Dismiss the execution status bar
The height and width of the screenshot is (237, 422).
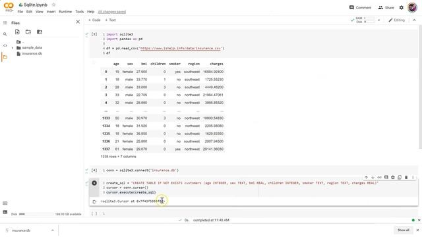coord(419,221)
